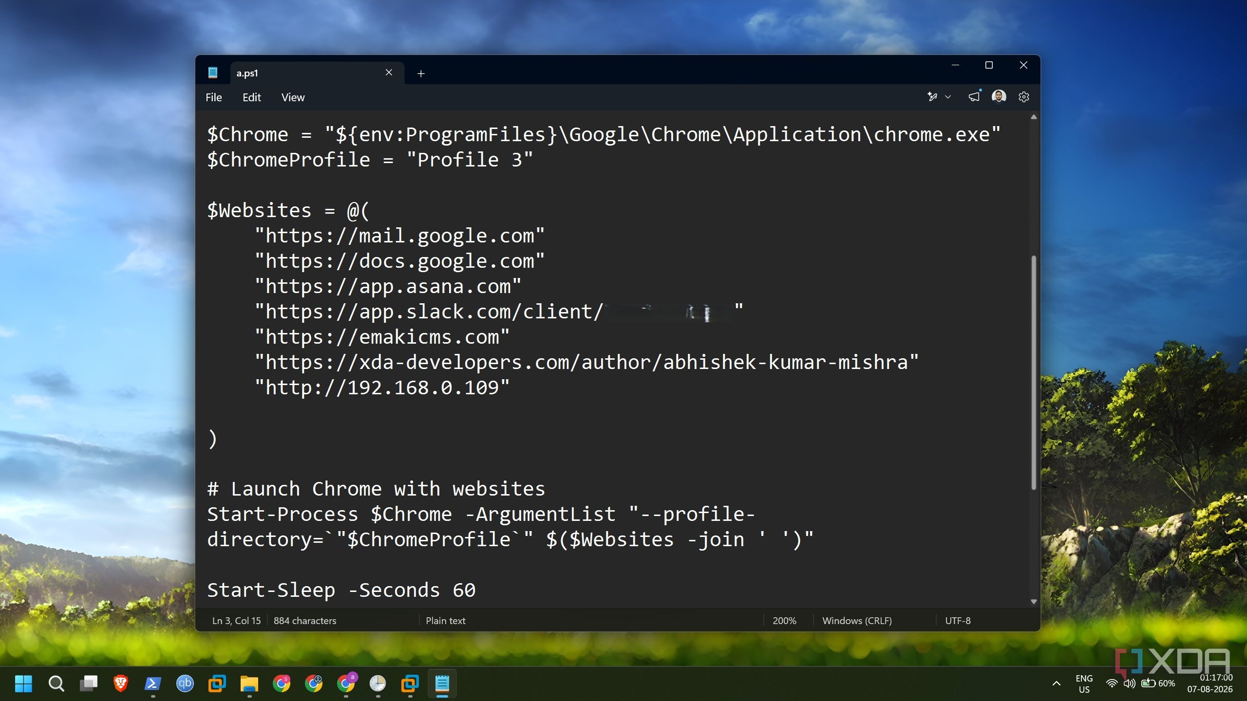Click the Notepad app icon in title bar

(213, 73)
